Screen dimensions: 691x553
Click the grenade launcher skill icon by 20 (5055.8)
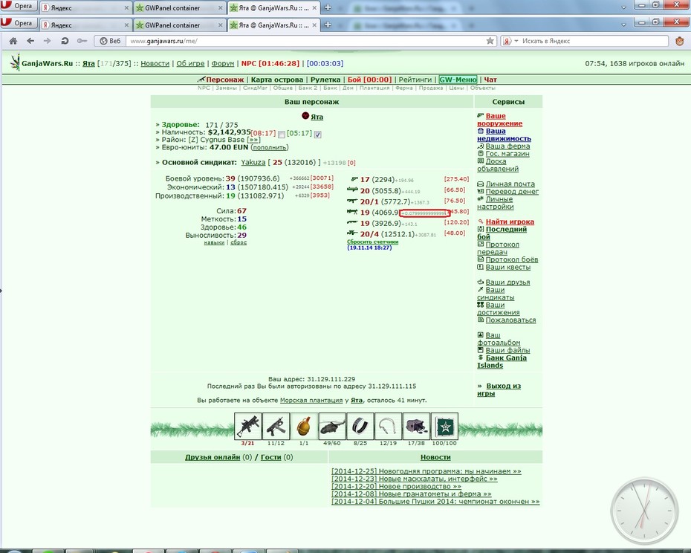point(352,190)
